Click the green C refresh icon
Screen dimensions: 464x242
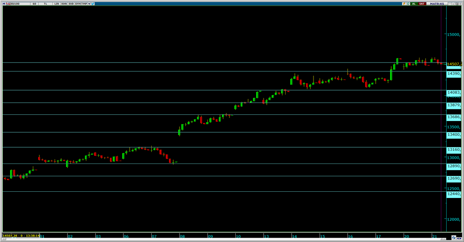[x=408, y=4]
